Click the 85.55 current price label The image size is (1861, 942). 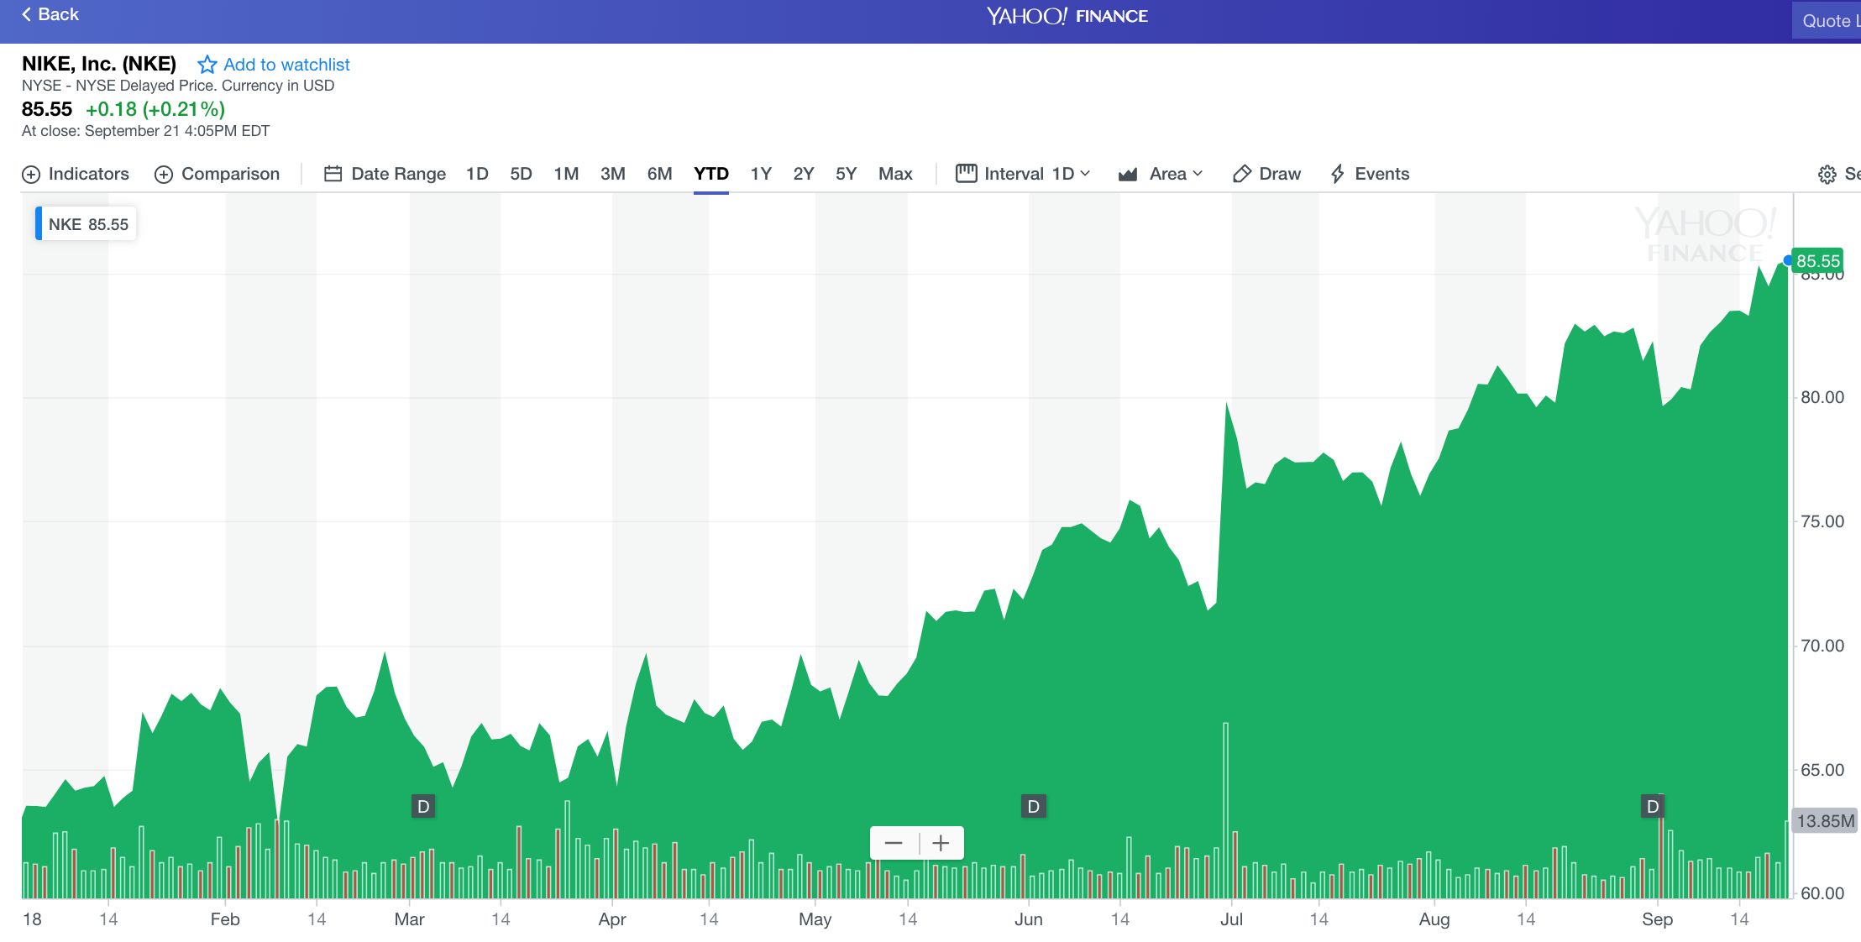(1818, 261)
